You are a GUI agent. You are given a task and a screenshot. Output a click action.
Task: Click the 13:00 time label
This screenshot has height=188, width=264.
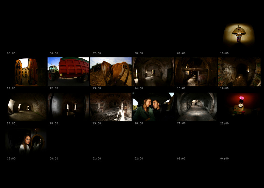tap(97, 88)
